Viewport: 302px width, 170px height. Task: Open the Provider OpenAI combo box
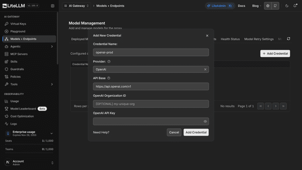pyautogui.click(x=151, y=69)
